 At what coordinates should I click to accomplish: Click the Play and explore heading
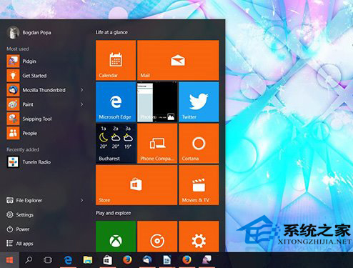tap(113, 213)
